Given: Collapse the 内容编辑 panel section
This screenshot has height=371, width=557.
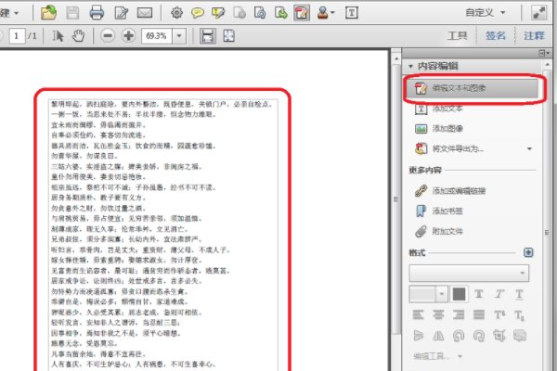Looking at the screenshot, I should pyautogui.click(x=410, y=66).
